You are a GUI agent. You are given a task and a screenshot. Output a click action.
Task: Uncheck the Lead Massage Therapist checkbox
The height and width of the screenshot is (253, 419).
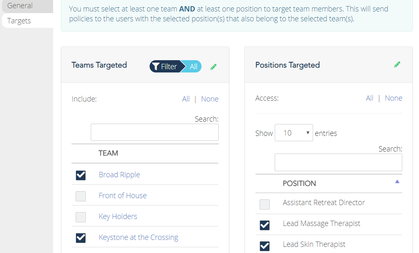coord(264,225)
